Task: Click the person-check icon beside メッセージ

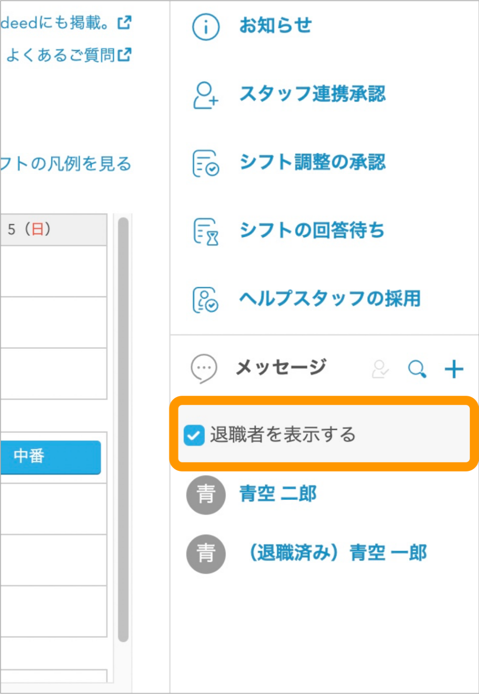Action: tap(380, 369)
